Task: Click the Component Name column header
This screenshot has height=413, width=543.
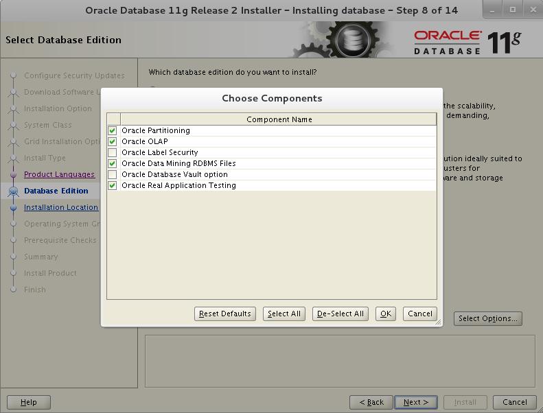Action: pos(279,119)
